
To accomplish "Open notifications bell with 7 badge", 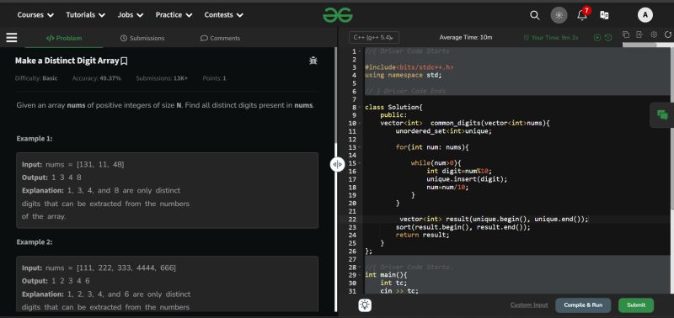I will coord(582,15).
